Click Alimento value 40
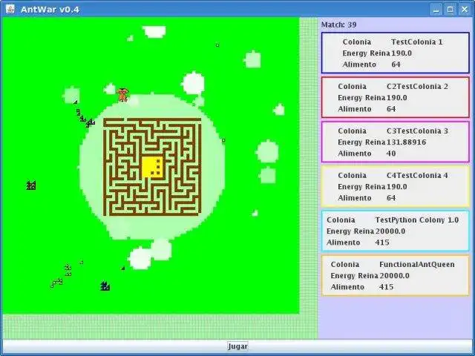This screenshot has height=356, width=475. pos(391,154)
